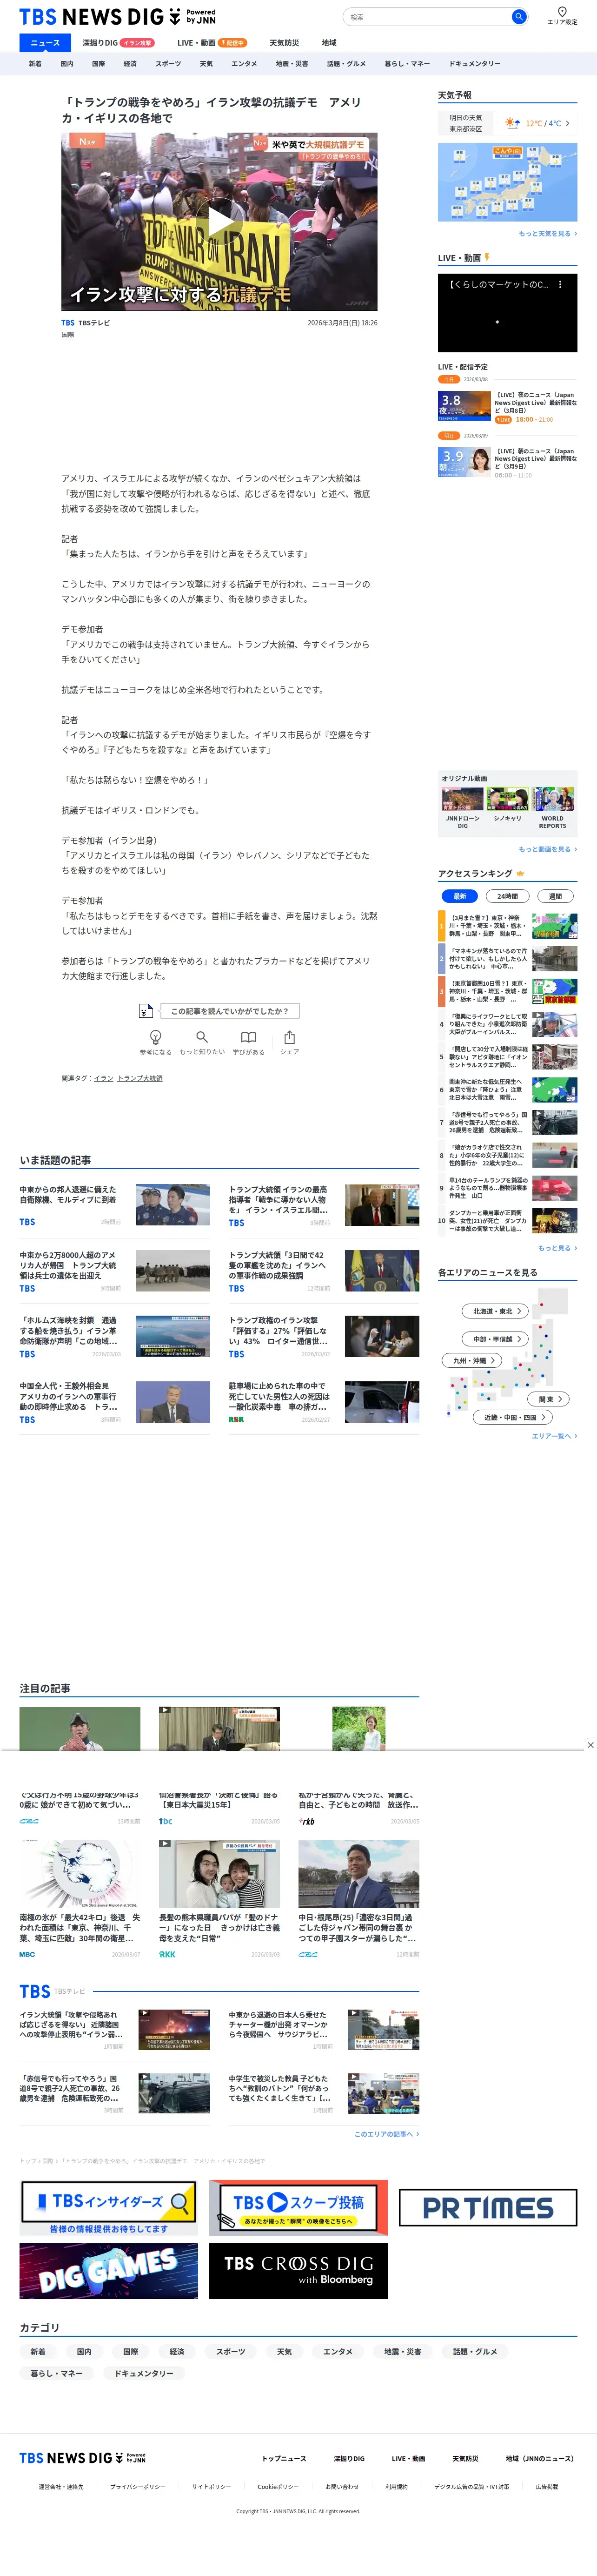Select 中部・甲信越 area
Image resolution: width=597 pixels, height=2576 pixels.
(x=494, y=1339)
